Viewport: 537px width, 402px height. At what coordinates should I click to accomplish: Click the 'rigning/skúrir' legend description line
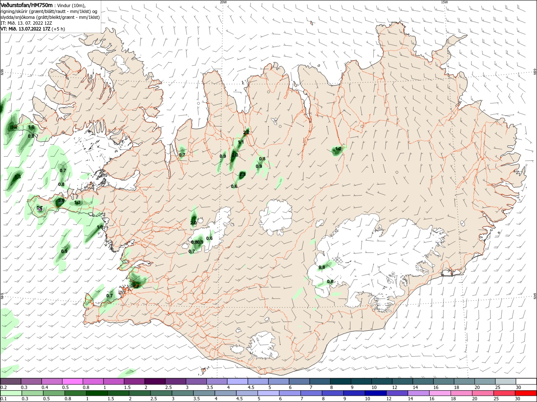click(x=49, y=11)
